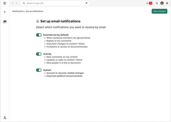Open the app logo in left sidebar
Viewport: 171px width, 122px height.
(5, 22)
